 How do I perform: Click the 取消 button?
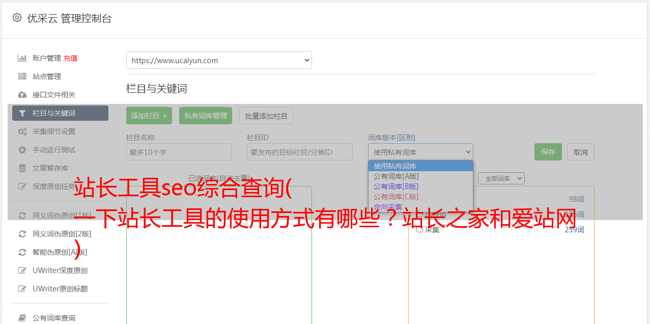pos(581,152)
